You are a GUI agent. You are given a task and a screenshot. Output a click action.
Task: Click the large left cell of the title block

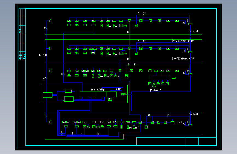tap(161, 141)
